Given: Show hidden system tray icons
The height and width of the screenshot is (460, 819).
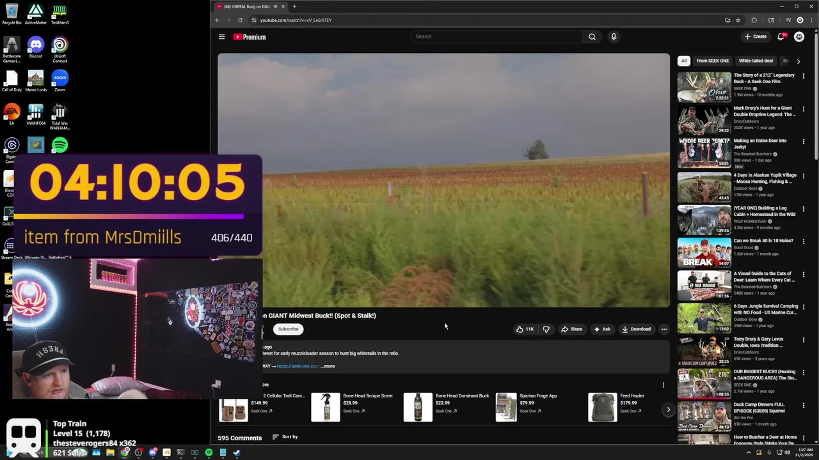Looking at the screenshot, I should click(x=749, y=452).
